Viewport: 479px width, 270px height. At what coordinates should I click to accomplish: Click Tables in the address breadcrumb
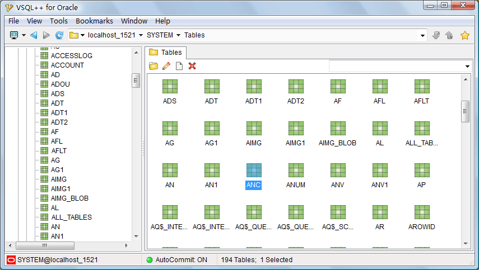coord(194,35)
